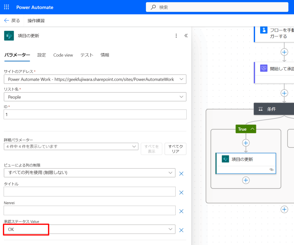Select the 項目の更新 action card

coord(246,163)
